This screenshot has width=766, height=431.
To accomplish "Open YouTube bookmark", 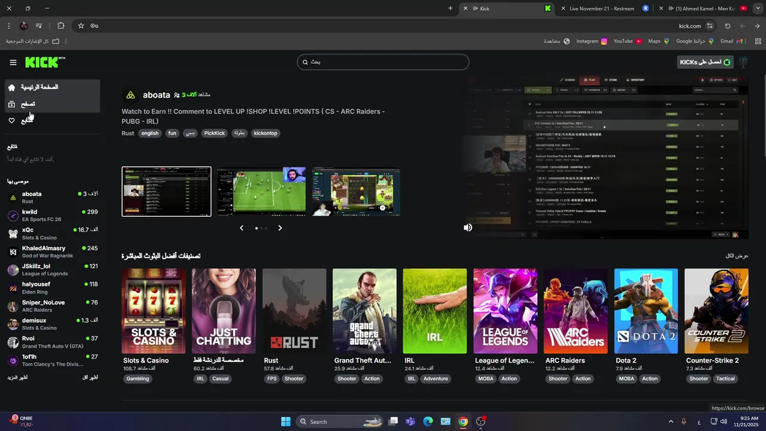I will coord(628,41).
